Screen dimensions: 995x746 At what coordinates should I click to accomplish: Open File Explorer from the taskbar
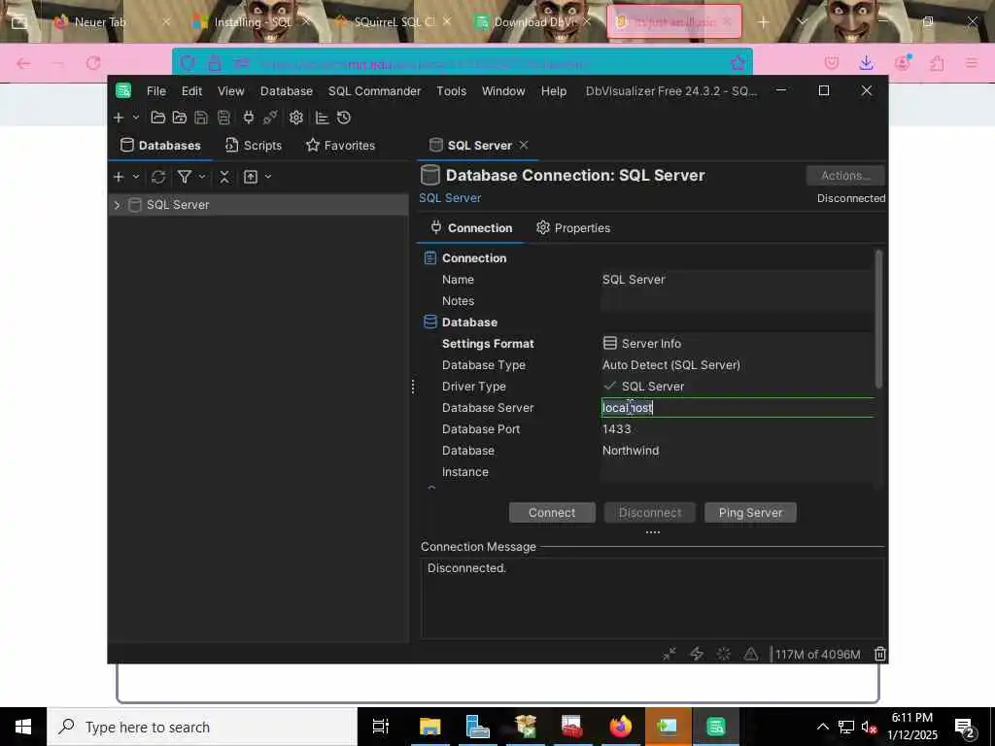[x=430, y=727]
